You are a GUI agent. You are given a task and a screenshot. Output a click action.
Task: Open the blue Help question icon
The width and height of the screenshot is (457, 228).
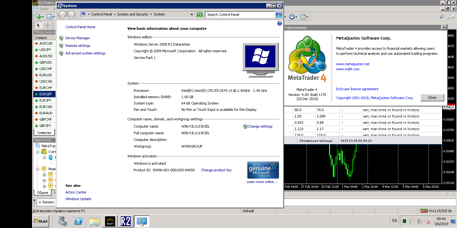click(280, 23)
